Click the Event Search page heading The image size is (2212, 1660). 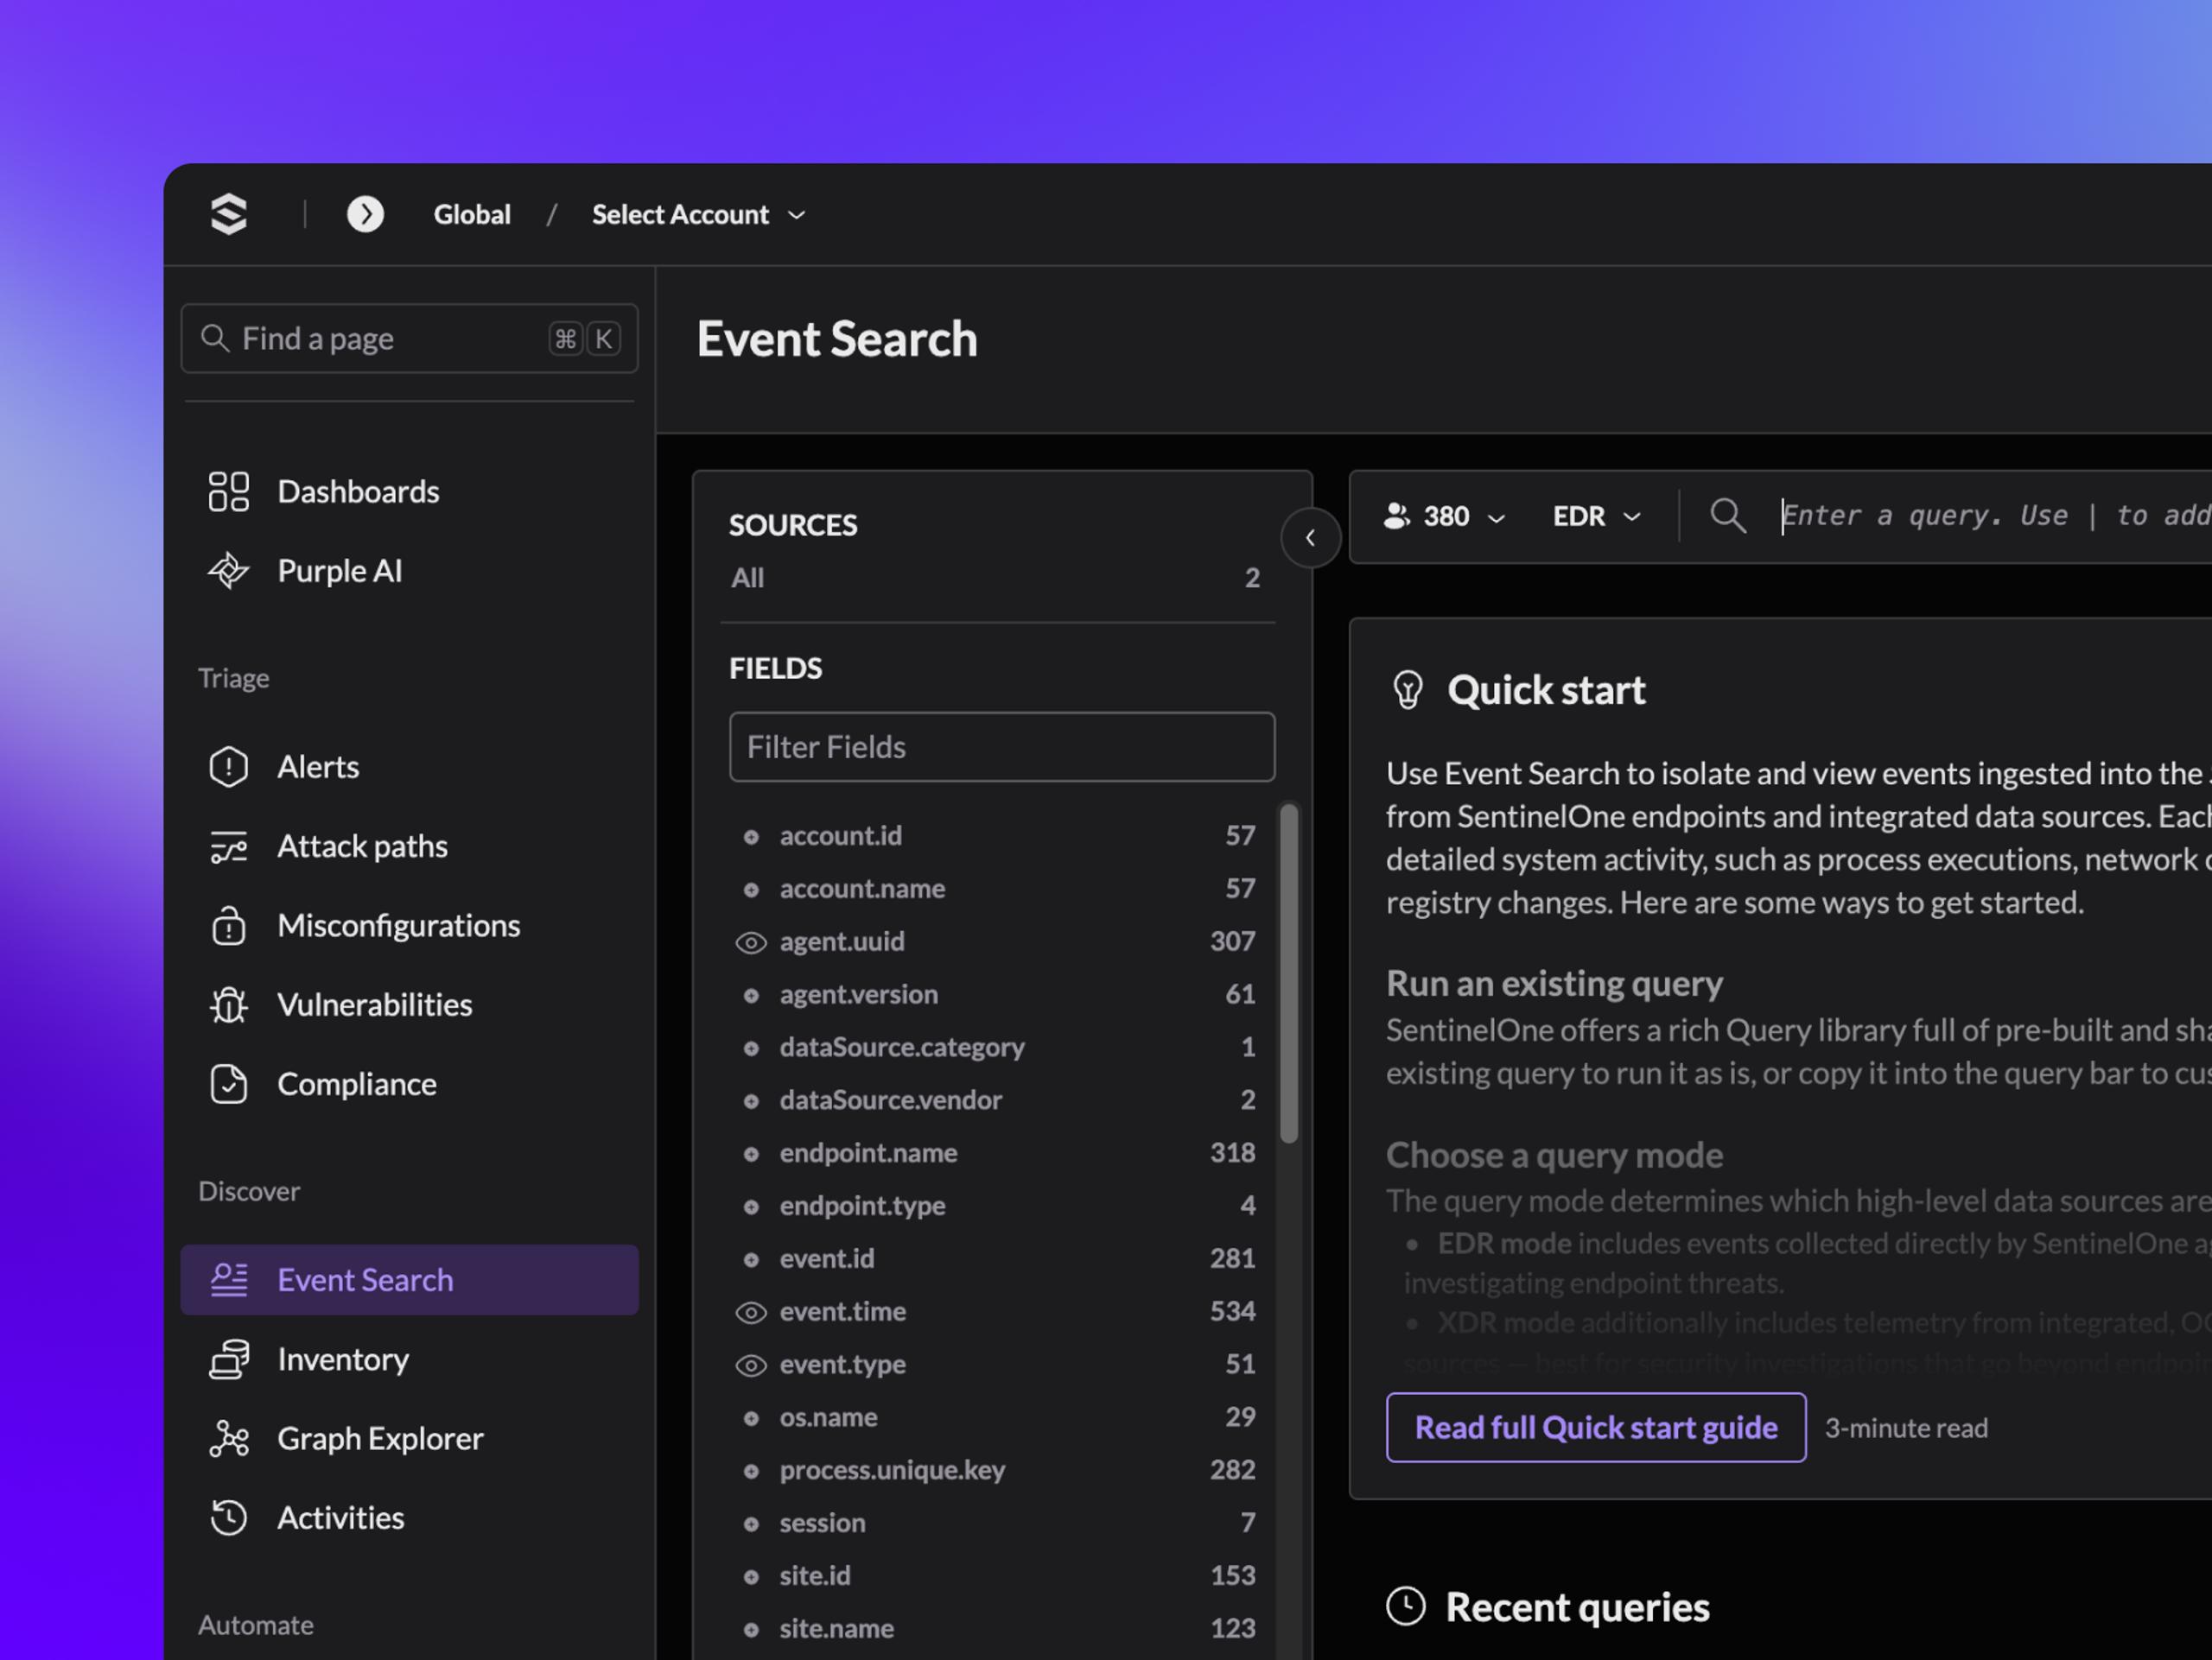[x=837, y=339]
